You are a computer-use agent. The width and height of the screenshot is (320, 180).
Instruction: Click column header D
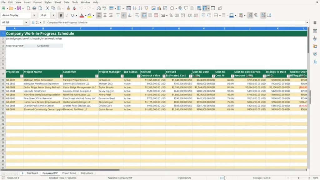111,28
